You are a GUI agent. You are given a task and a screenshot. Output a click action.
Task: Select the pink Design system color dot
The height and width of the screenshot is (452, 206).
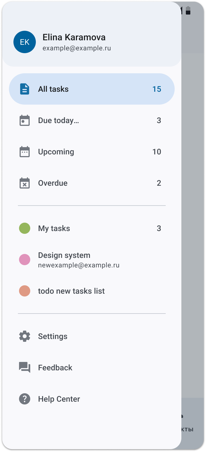pos(25,260)
